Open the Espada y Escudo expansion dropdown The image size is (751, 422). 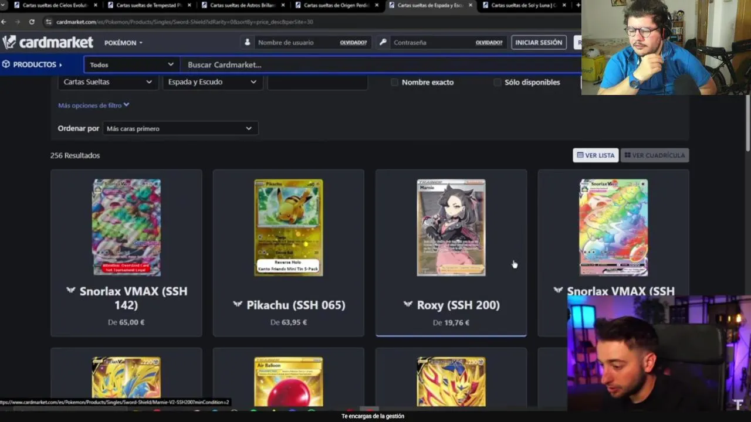212,81
